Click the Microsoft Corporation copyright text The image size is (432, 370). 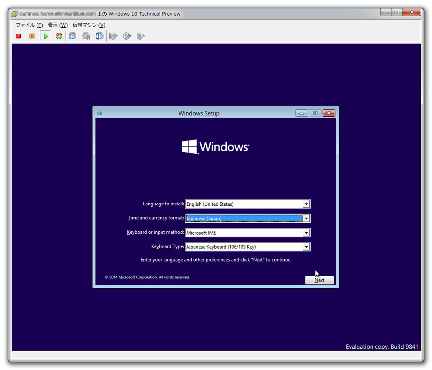click(x=147, y=277)
